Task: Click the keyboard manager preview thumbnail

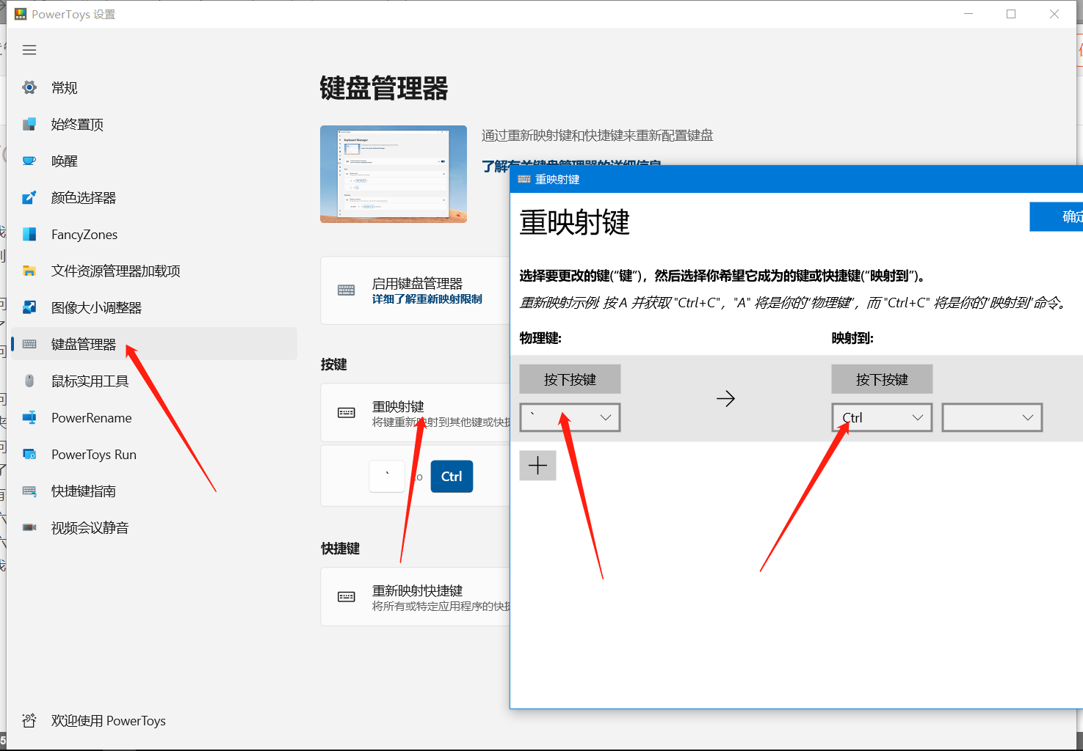Action: click(394, 174)
